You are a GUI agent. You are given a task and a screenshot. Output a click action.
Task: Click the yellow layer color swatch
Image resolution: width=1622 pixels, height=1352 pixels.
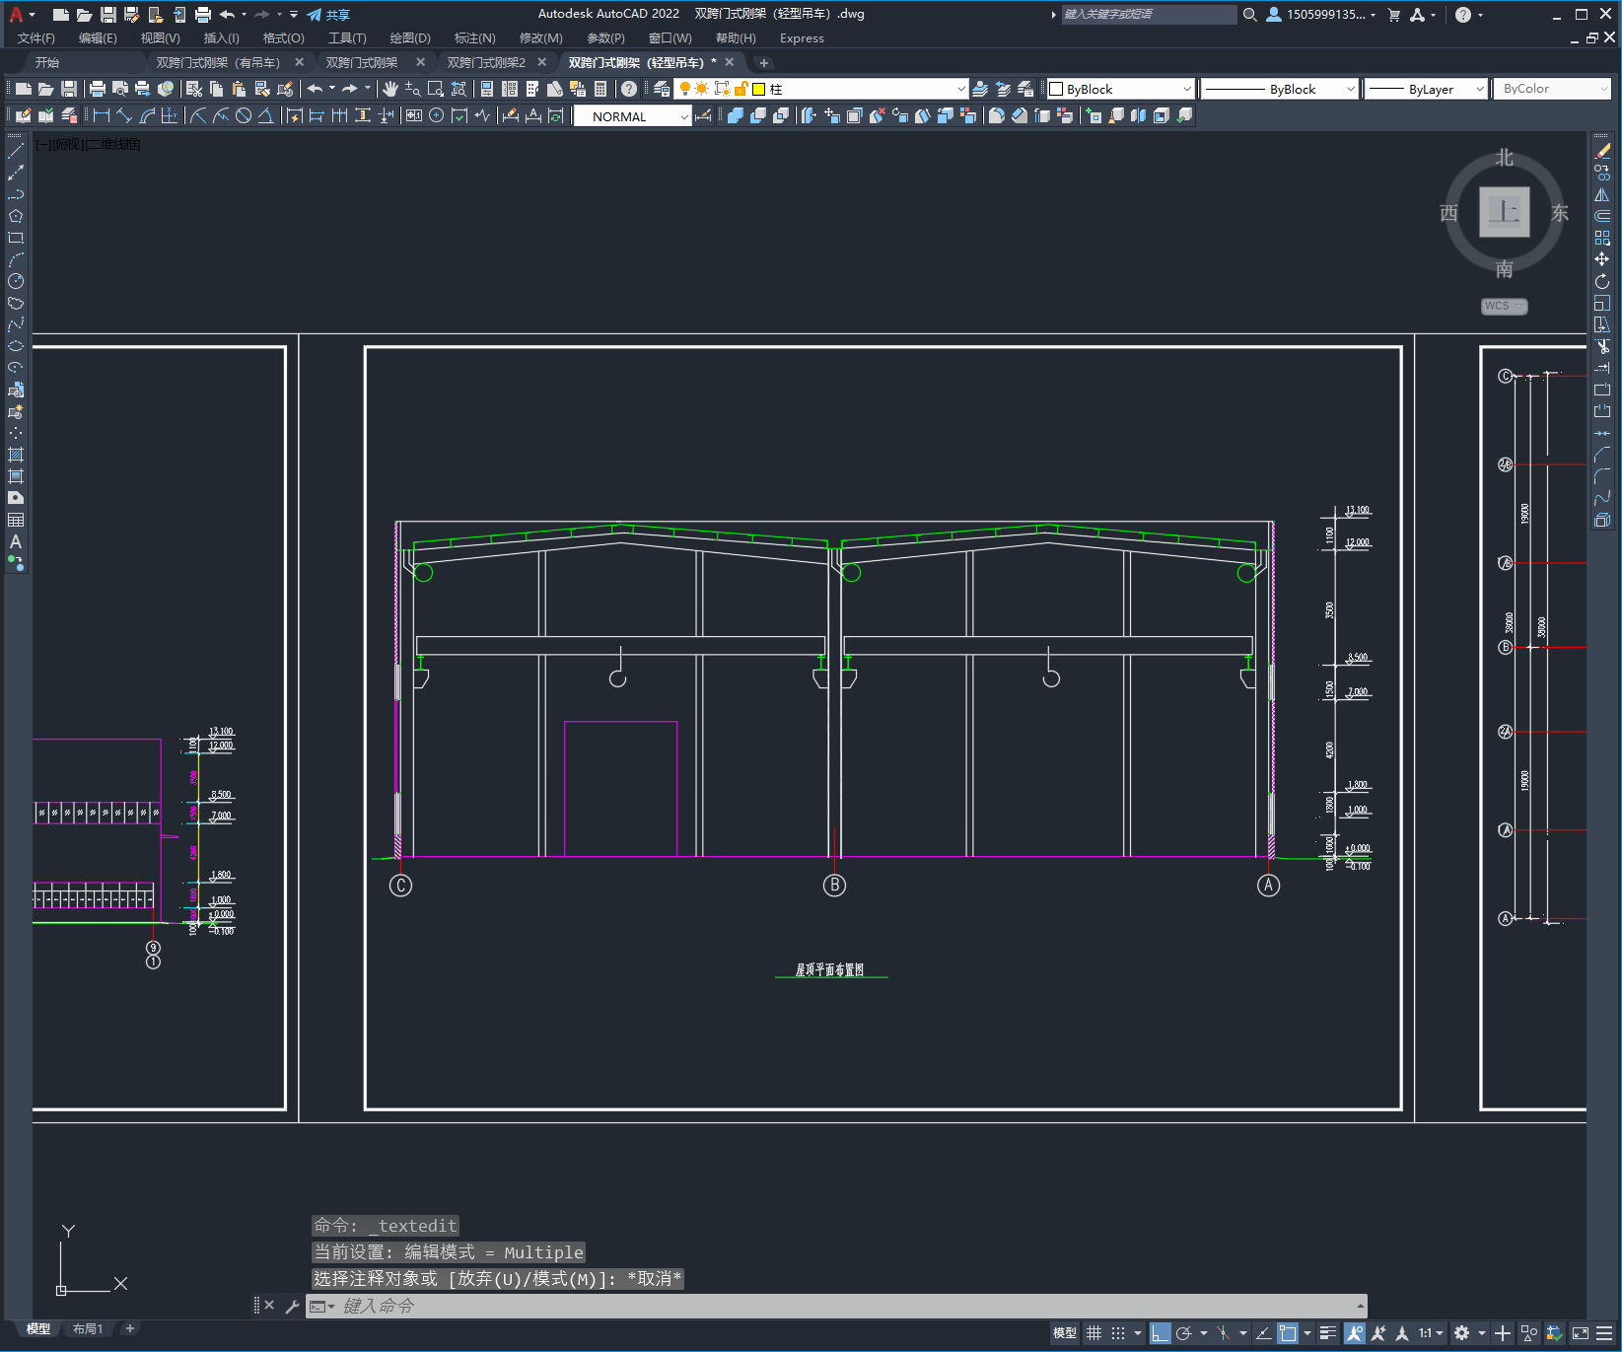759,89
